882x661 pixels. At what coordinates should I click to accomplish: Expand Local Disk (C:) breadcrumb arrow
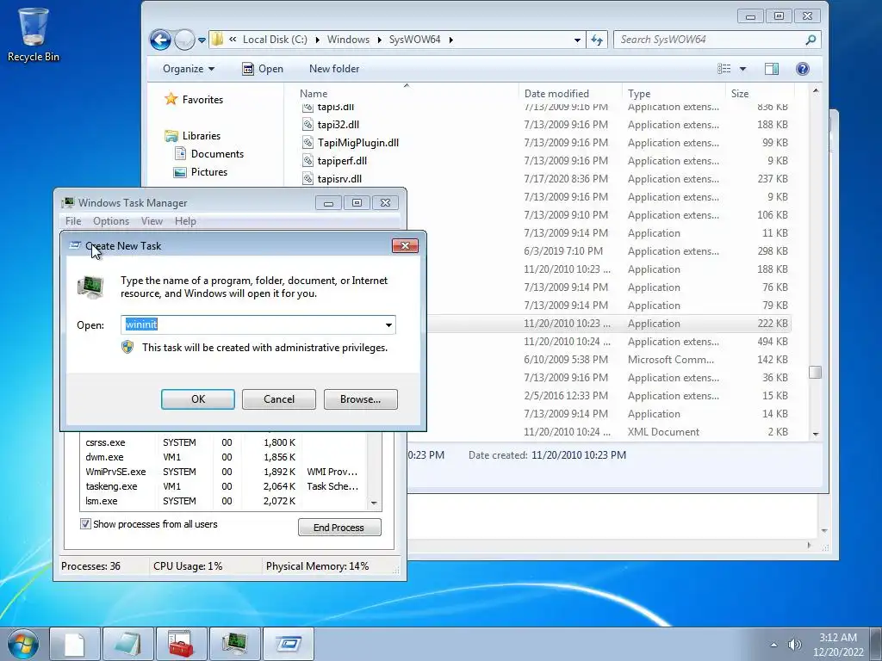317,40
